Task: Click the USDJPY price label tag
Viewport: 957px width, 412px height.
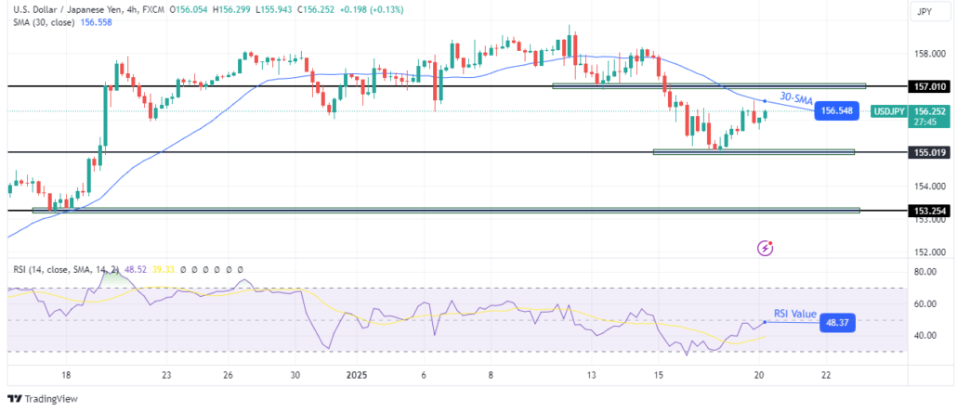Action: click(888, 111)
